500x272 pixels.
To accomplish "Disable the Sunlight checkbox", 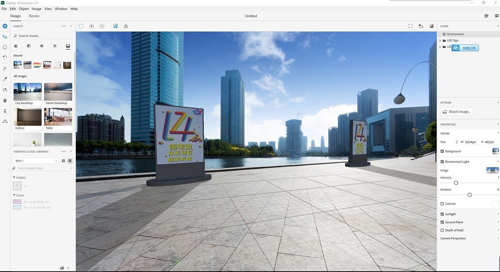I will (442, 214).
